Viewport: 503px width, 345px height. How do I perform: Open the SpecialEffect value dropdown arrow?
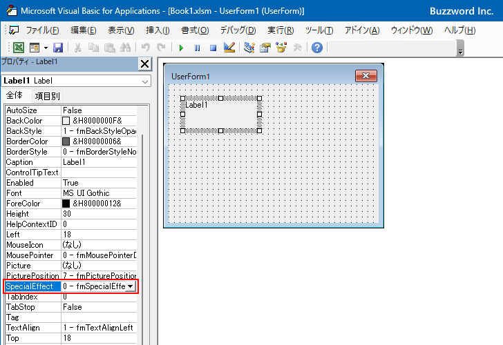coord(130,286)
